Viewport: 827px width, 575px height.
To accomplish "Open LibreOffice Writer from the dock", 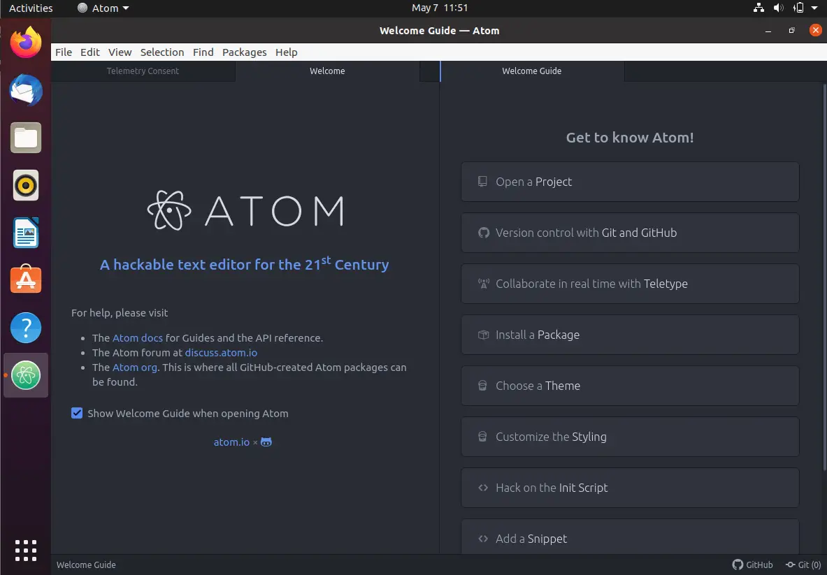I will click(25, 233).
